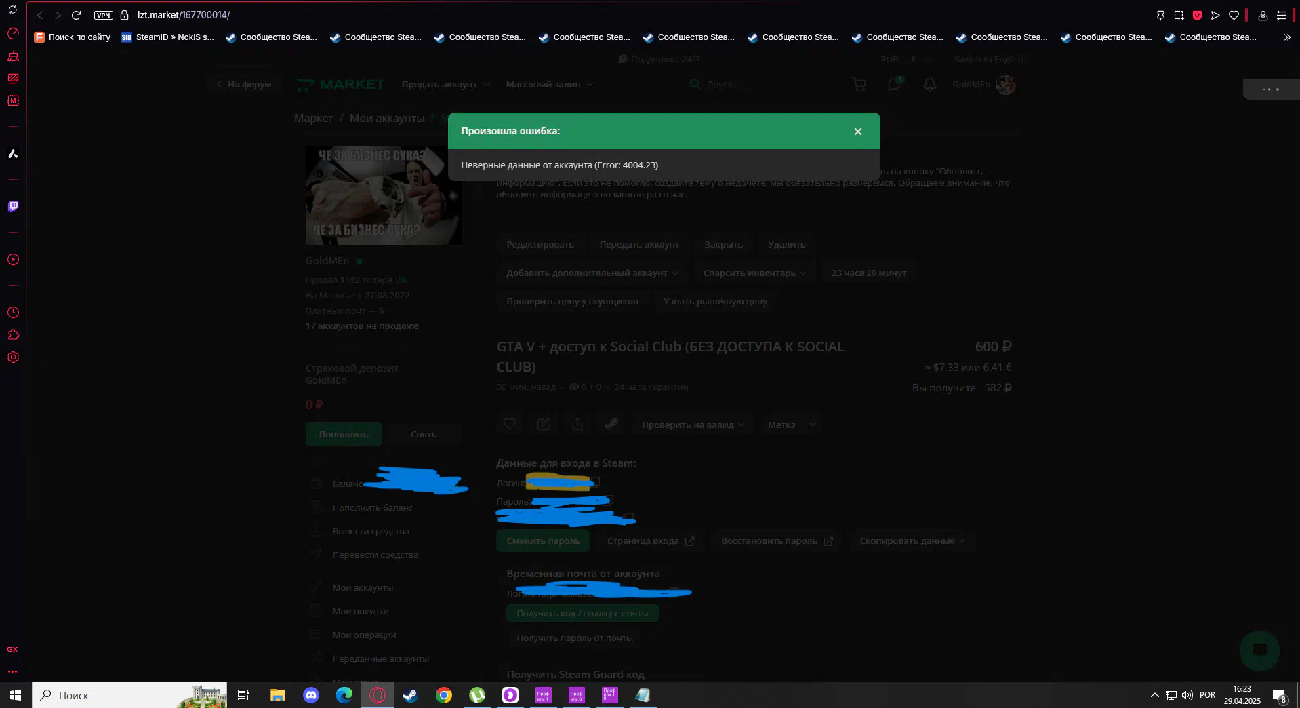This screenshot has width=1300, height=708.
Task: Open sidebar three-dots setup menu
Action: (12, 671)
